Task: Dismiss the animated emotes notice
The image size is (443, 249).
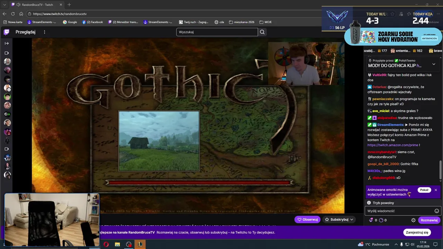Action: coord(436,190)
